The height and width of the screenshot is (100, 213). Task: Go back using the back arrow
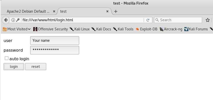pos(6,20)
